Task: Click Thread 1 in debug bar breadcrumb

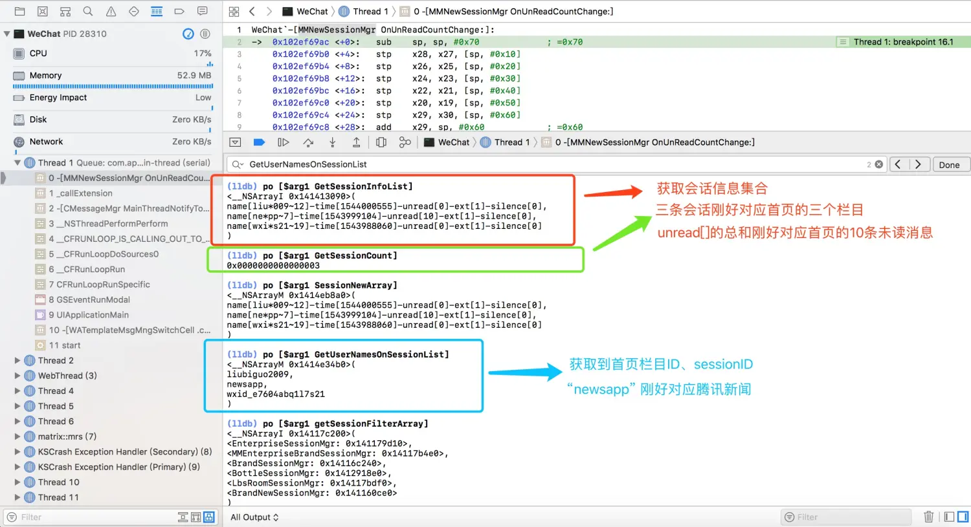Action: [505, 142]
